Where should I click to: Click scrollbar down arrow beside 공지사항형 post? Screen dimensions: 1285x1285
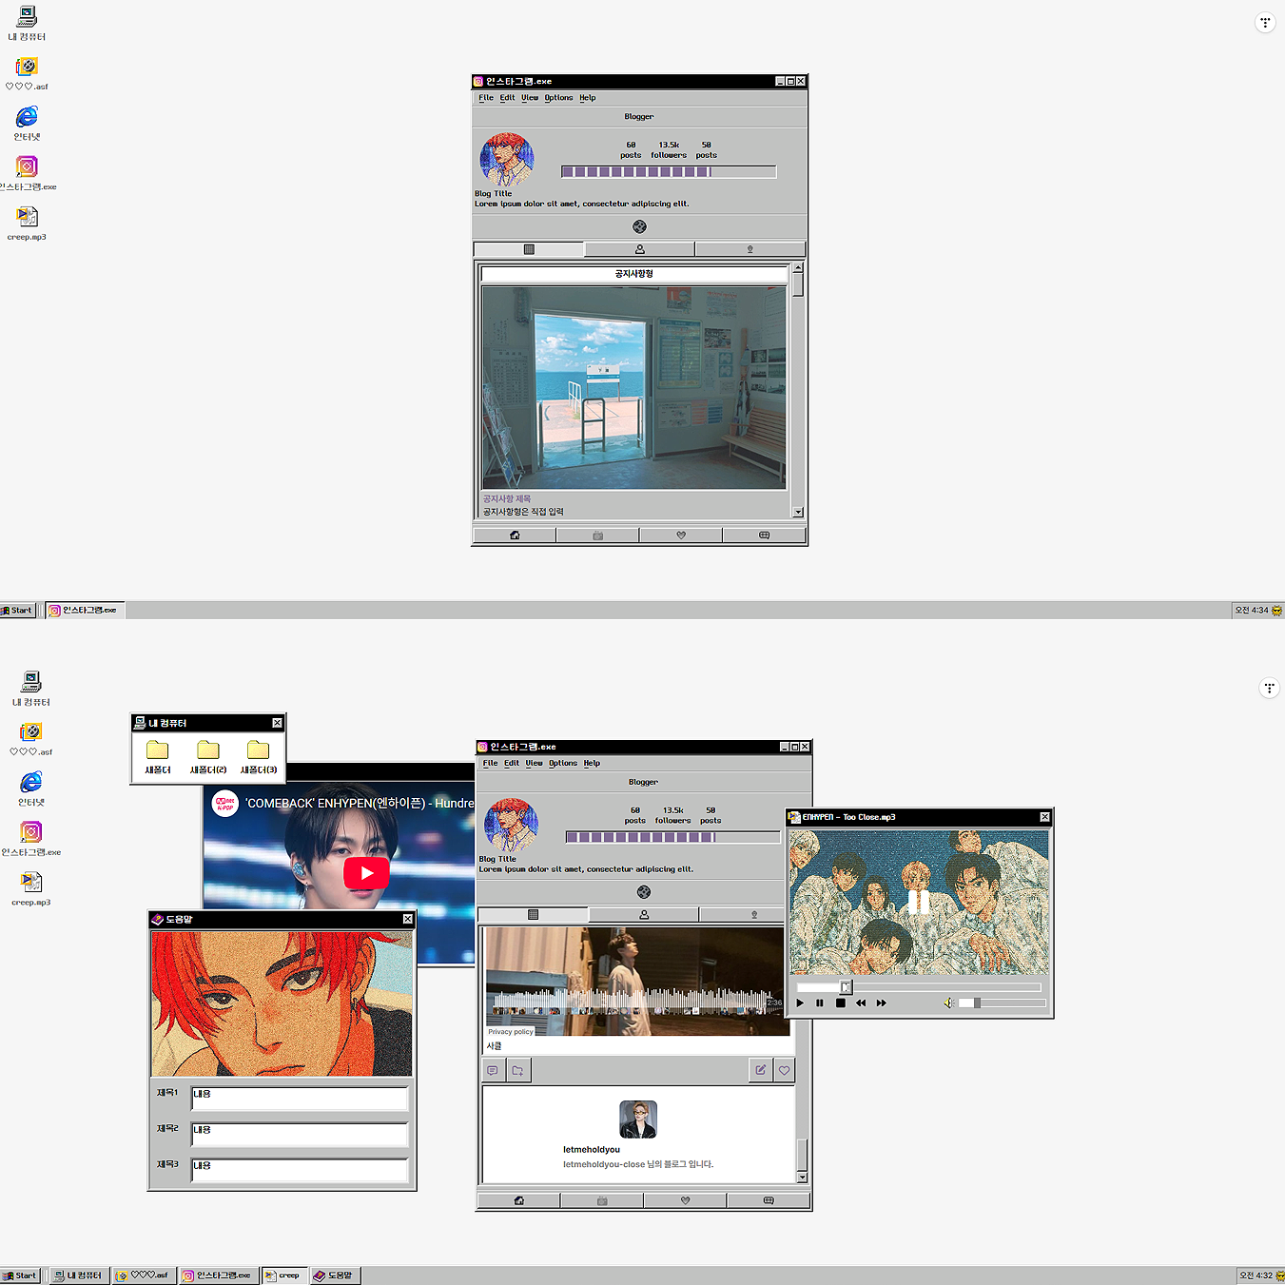pyautogui.click(x=798, y=512)
